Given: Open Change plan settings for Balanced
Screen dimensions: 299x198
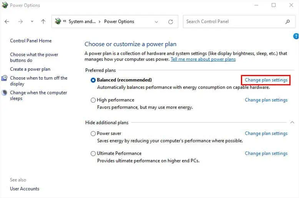Looking at the screenshot, I should 266,80.
